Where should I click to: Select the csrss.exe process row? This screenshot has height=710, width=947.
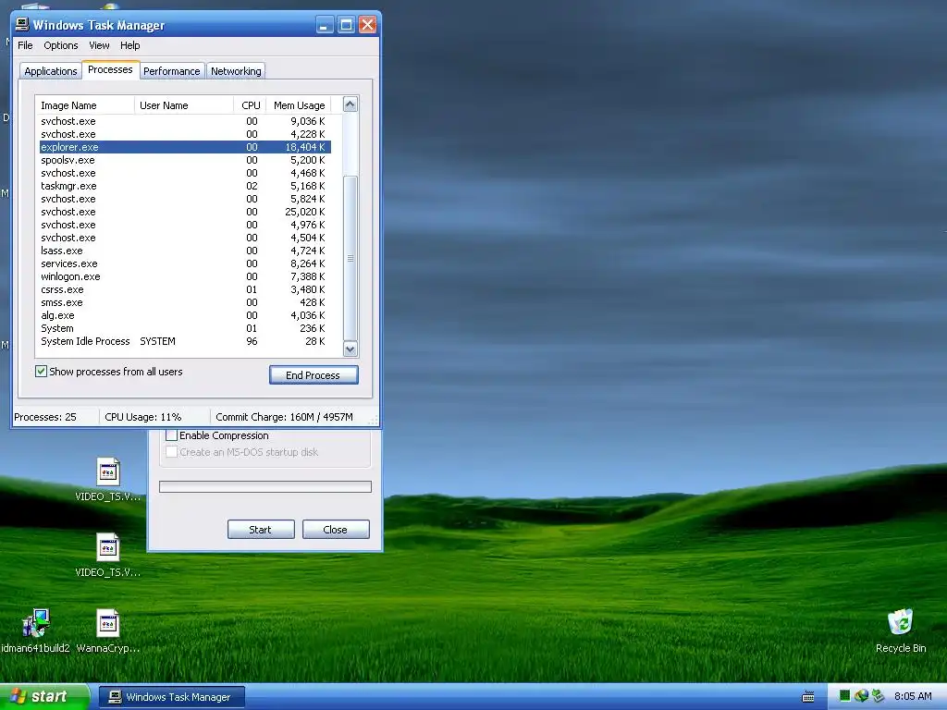185,289
